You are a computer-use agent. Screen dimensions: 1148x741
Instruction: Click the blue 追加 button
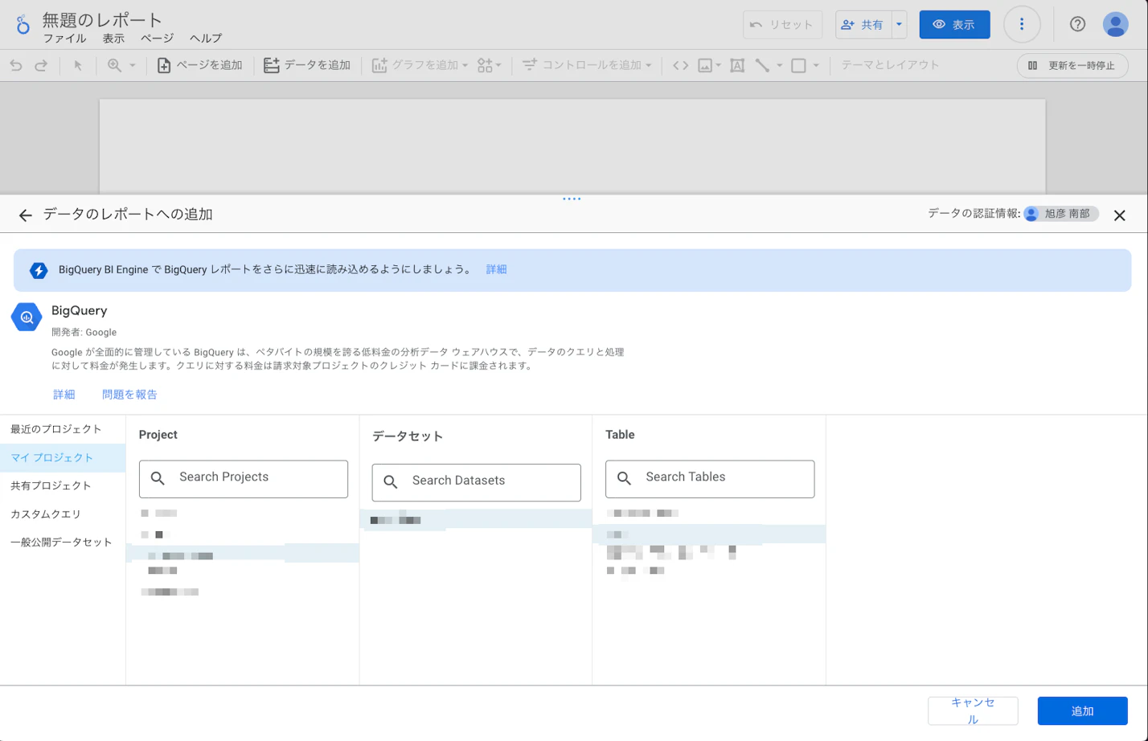tap(1082, 711)
